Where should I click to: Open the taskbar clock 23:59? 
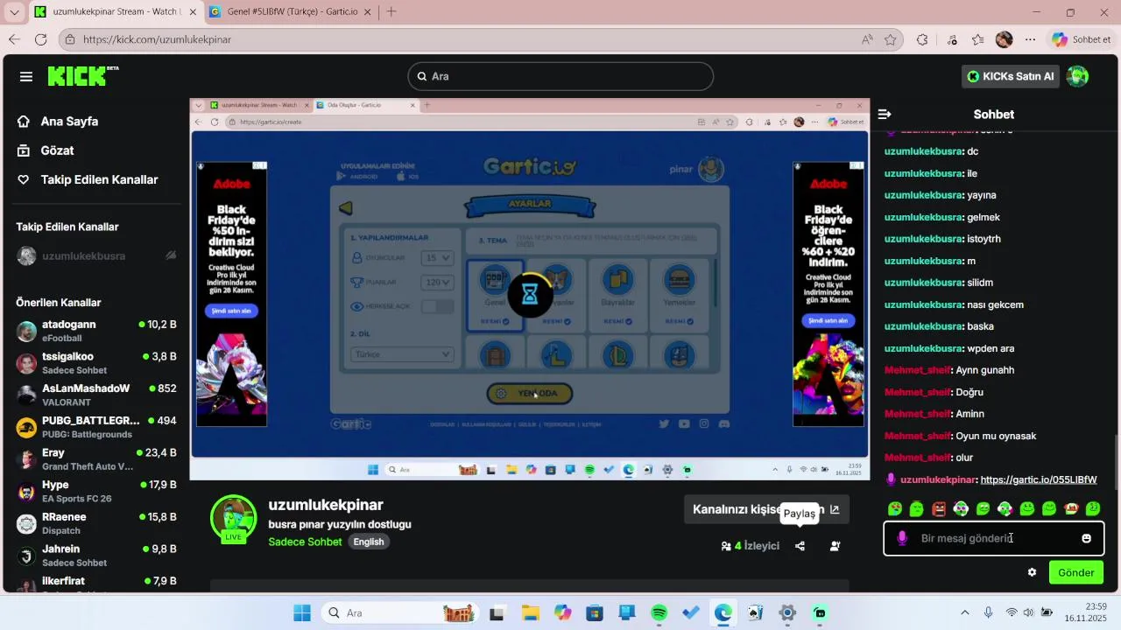(x=1085, y=612)
